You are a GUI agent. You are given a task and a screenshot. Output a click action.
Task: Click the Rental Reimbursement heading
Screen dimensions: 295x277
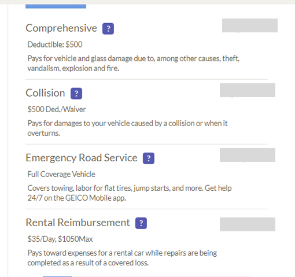coord(78,223)
